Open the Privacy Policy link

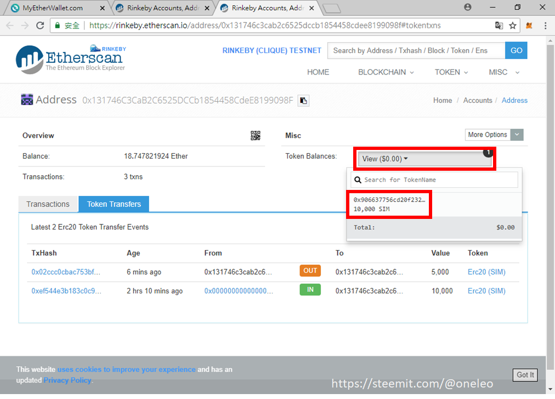coord(67,380)
